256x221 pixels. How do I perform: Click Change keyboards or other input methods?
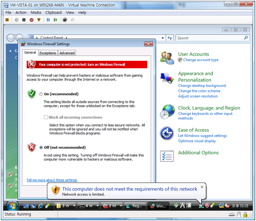point(205,116)
